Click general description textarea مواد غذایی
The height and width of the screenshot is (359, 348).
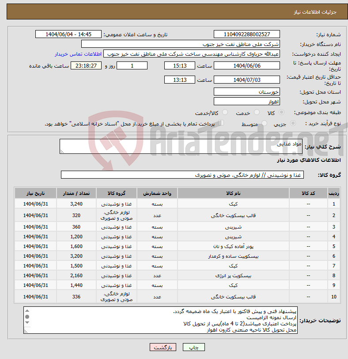click(181, 146)
